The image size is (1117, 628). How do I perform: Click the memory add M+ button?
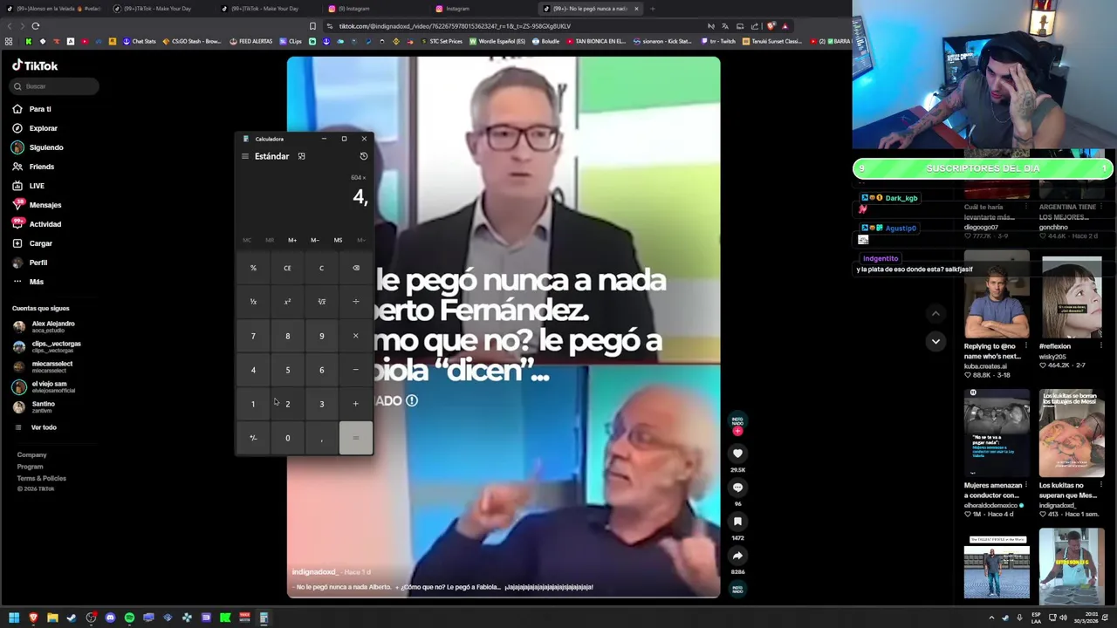point(292,240)
